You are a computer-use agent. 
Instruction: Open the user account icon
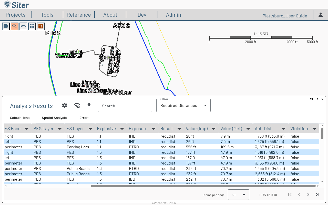pyautogui.click(x=321, y=15)
